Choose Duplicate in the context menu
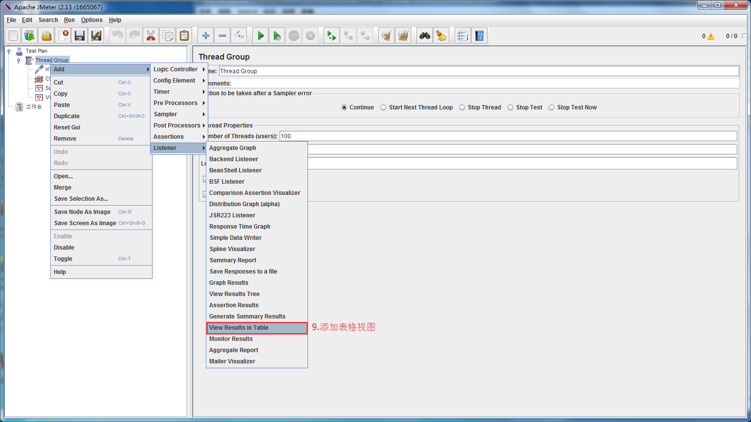The height and width of the screenshot is (422, 751). click(101, 116)
